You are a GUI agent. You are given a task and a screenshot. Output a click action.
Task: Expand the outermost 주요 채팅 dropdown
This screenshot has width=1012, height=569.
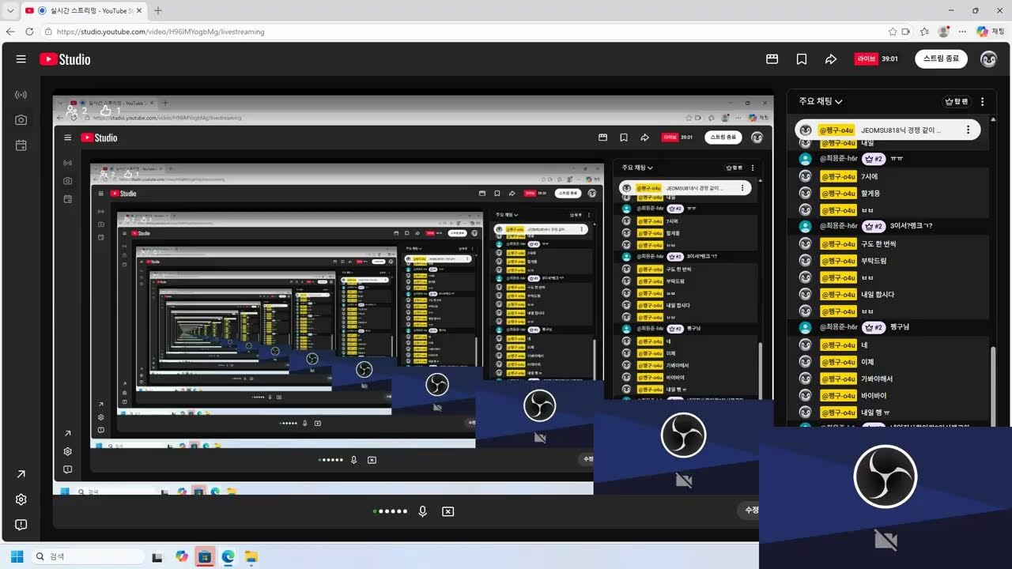pyautogui.click(x=821, y=102)
